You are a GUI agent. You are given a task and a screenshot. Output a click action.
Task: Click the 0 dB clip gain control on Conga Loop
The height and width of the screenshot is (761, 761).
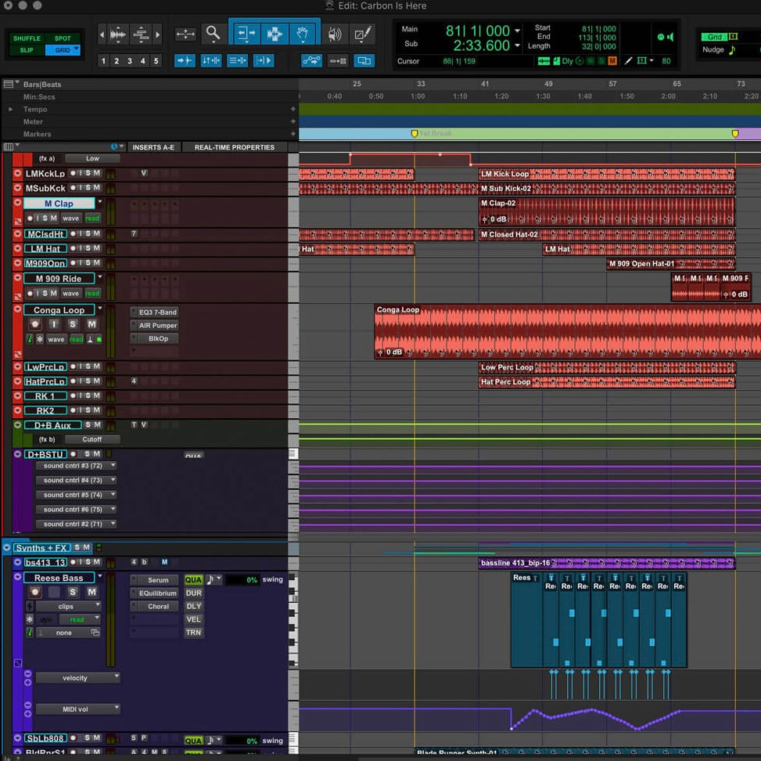395,352
